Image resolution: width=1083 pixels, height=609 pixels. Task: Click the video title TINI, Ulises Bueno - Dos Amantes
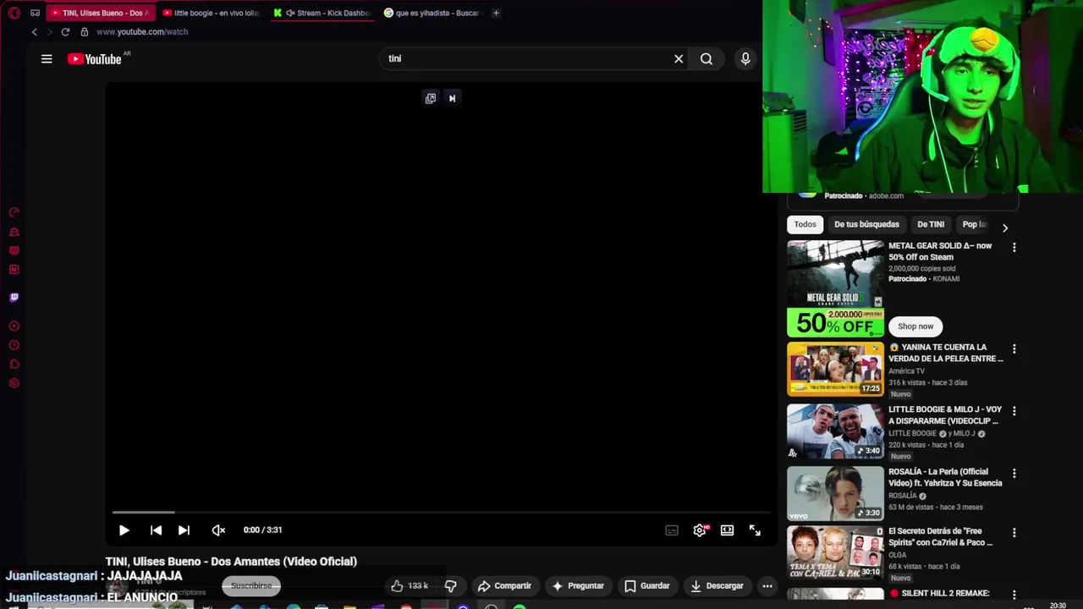[231, 562]
